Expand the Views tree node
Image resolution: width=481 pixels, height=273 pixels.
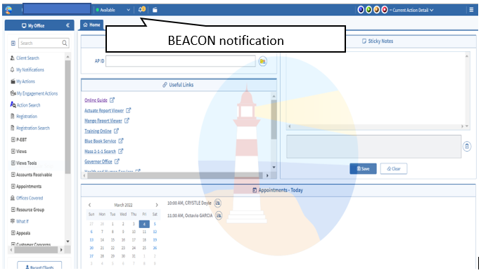13,151
